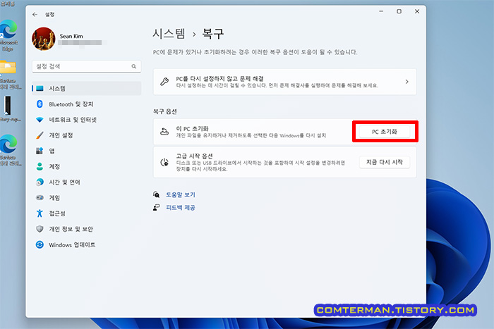Click the 시간 및 언어 globe icon
This screenshot has height=329, width=494.
click(x=40, y=182)
